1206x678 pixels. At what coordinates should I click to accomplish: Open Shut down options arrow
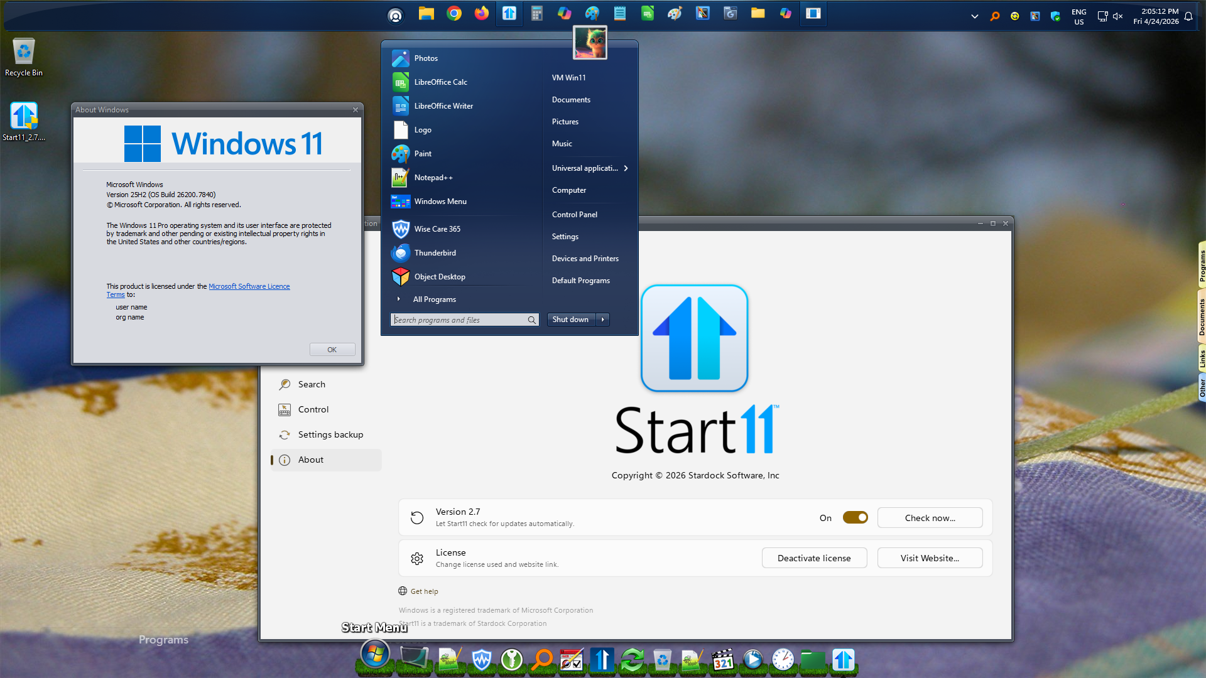pyautogui.click(x=603, y=320)
